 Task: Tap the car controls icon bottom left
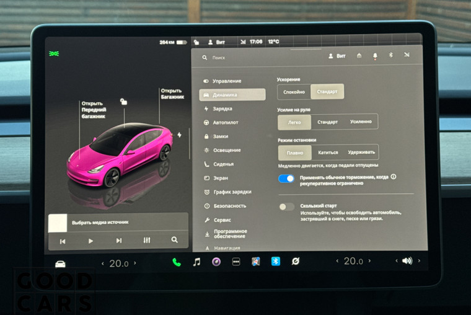(60, 264)
